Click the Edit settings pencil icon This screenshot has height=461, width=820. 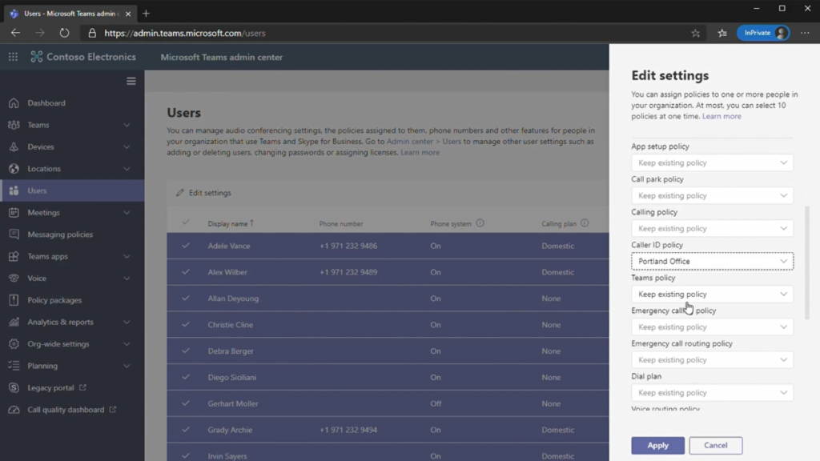(180, 193)
